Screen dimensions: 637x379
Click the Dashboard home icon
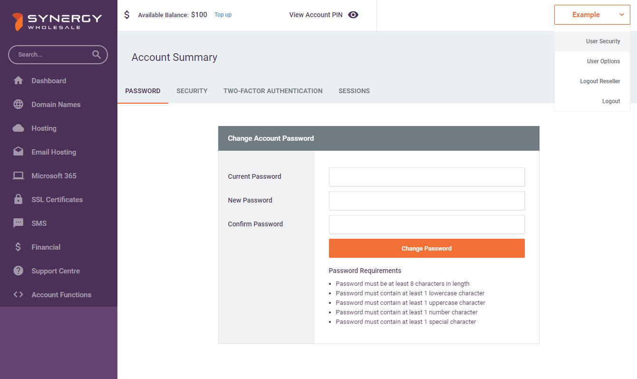(18, 81)
